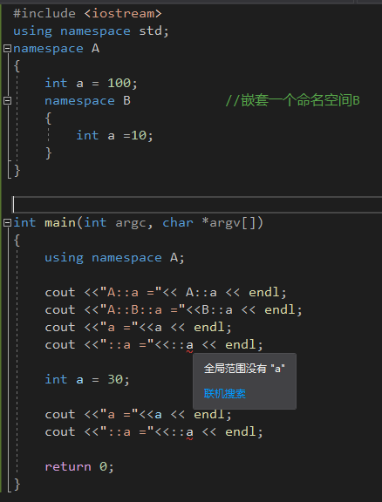Click 'int a = 30;' declaration

[x=87, y=380]
